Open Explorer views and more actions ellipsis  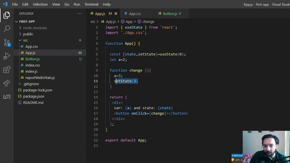click(80, 14)
